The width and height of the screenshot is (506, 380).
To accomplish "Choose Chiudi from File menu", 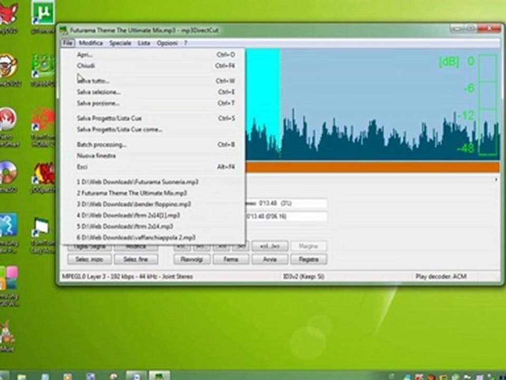I will [153, 65].
